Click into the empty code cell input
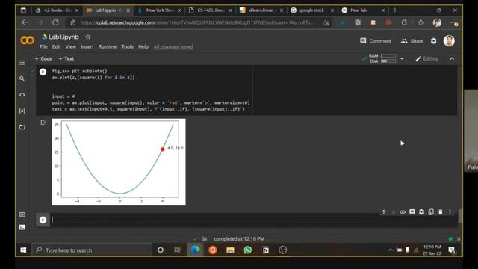 coord(254,220)
